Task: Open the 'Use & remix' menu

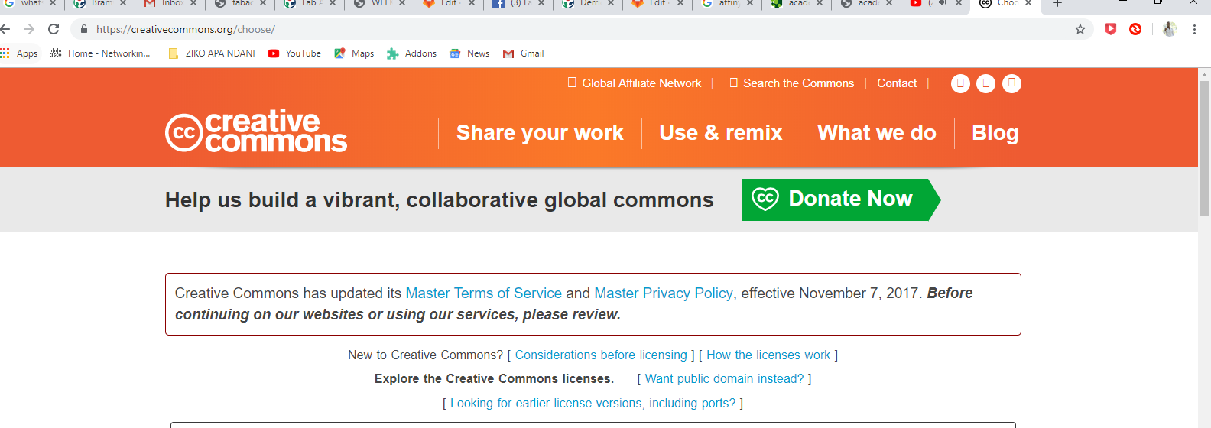Action: point(721,133)
